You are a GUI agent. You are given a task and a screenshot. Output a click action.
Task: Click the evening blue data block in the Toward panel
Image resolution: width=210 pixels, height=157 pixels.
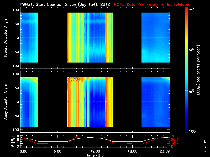click(156, 37)
